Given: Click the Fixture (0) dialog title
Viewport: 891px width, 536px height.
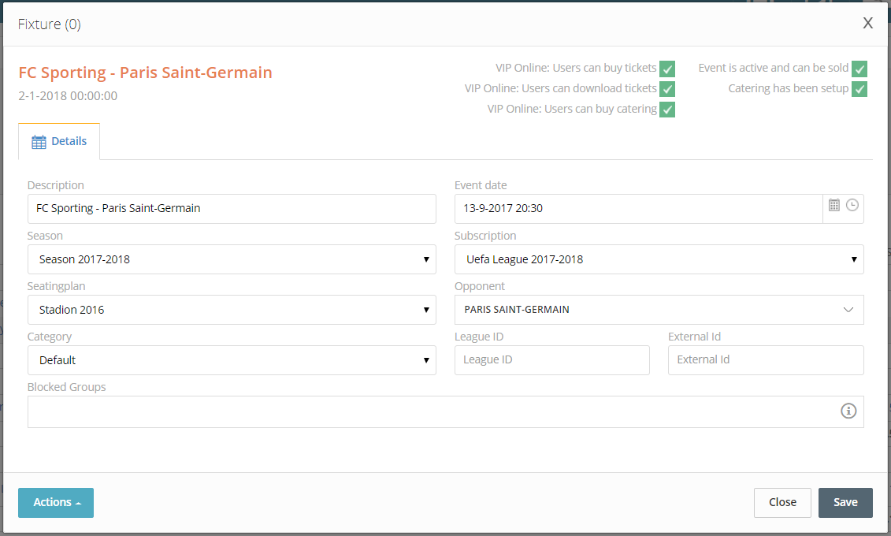Looking at the screenshot, I should [50, 24].
